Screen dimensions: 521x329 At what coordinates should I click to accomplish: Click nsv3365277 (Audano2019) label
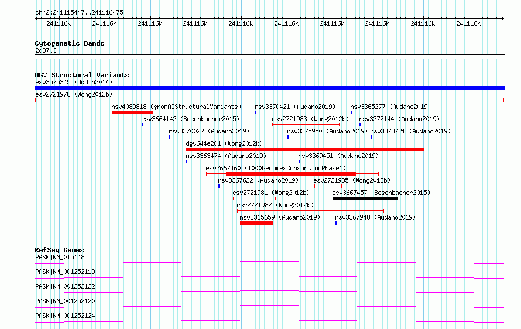pyautogui.click(x=390, y=107)
